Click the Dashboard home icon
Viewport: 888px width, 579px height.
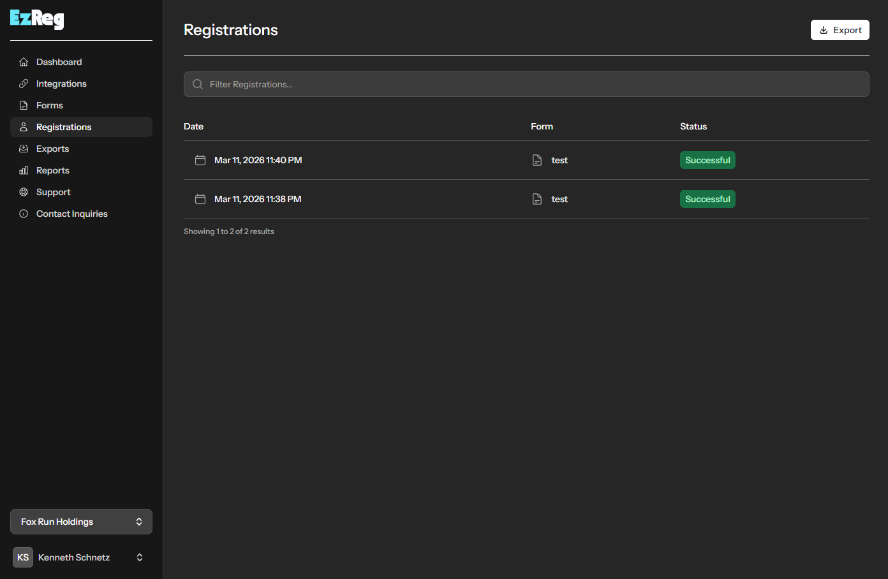[24, 62]
